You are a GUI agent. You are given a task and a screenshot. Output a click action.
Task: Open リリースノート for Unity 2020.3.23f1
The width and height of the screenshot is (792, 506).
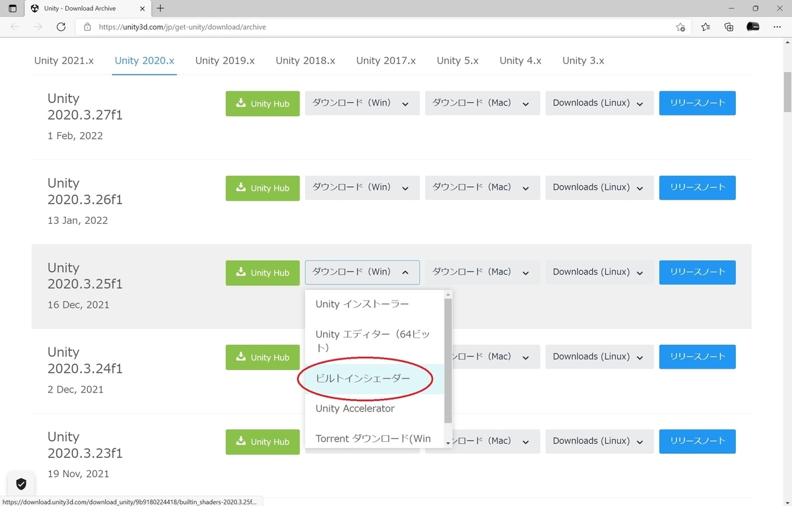tap(698, 441)
